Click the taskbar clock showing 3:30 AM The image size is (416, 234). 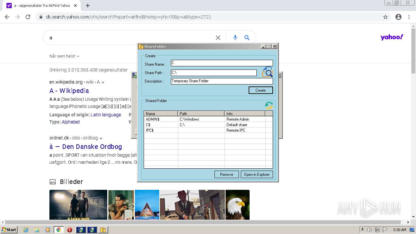[x=399, y=230]
